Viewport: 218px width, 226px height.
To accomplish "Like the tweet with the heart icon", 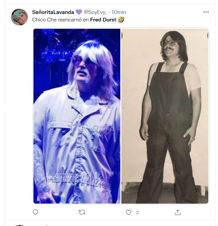I will (x=129, y=212).
